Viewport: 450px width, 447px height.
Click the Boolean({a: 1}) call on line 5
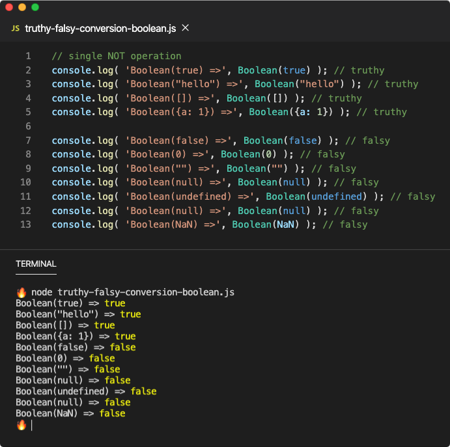[291, 112]
